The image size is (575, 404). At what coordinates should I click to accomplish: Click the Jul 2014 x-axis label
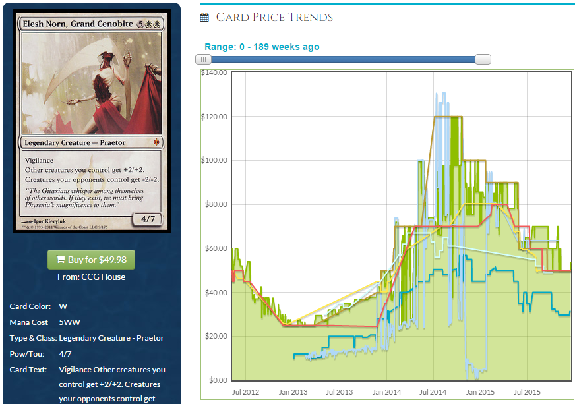click(x=433, y=392)
